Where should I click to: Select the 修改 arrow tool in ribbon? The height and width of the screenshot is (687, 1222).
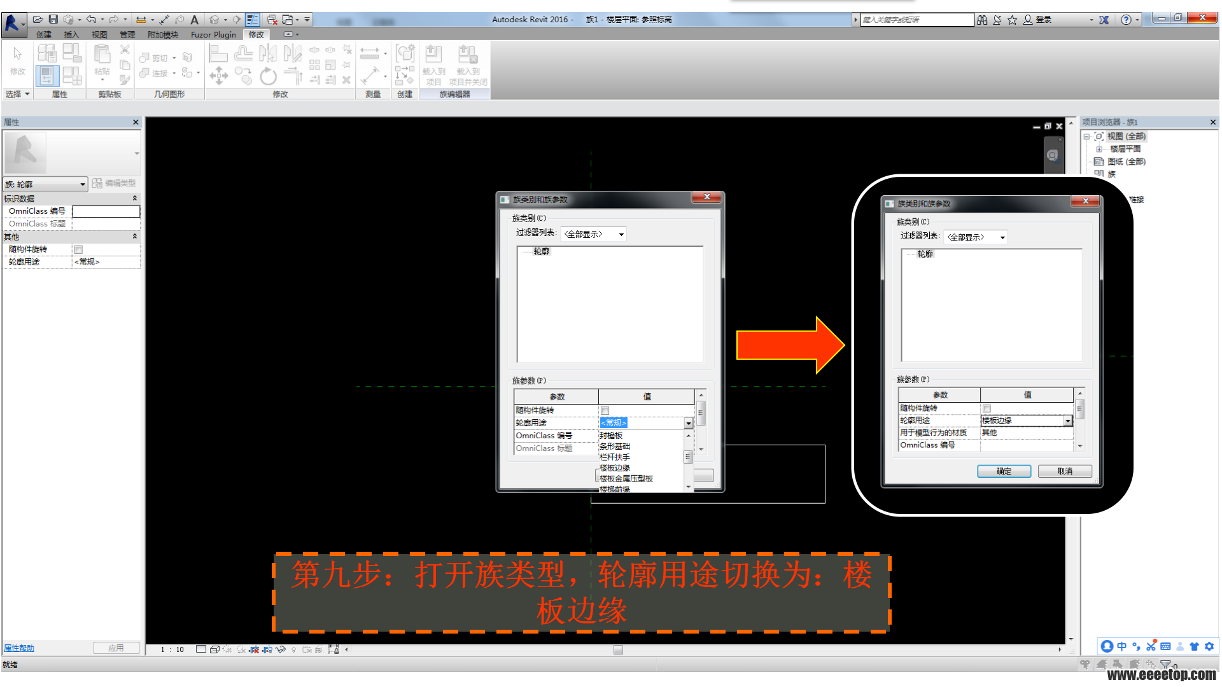(18, 61)
